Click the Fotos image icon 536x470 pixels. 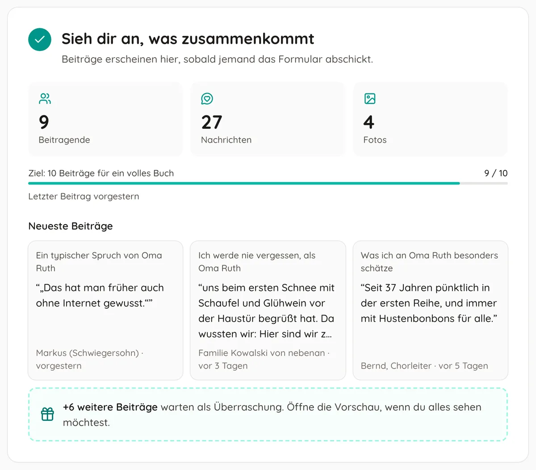[370, 98]
